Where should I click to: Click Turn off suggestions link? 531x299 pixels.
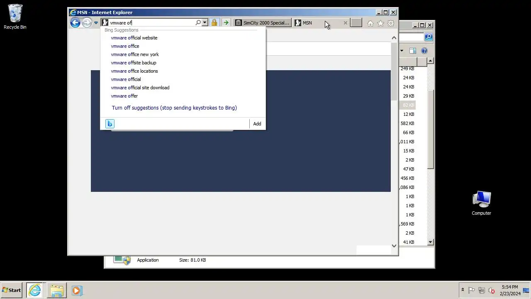174,108
